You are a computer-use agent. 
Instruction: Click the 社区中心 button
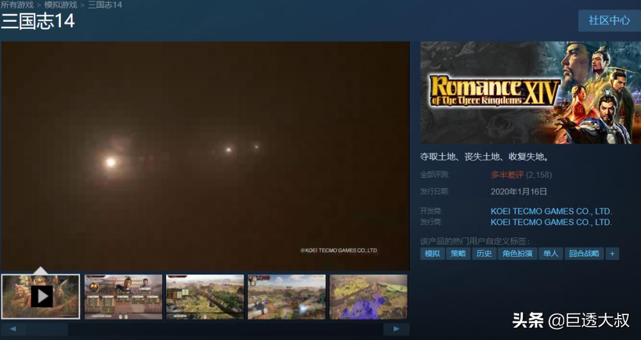pos(609,21)
